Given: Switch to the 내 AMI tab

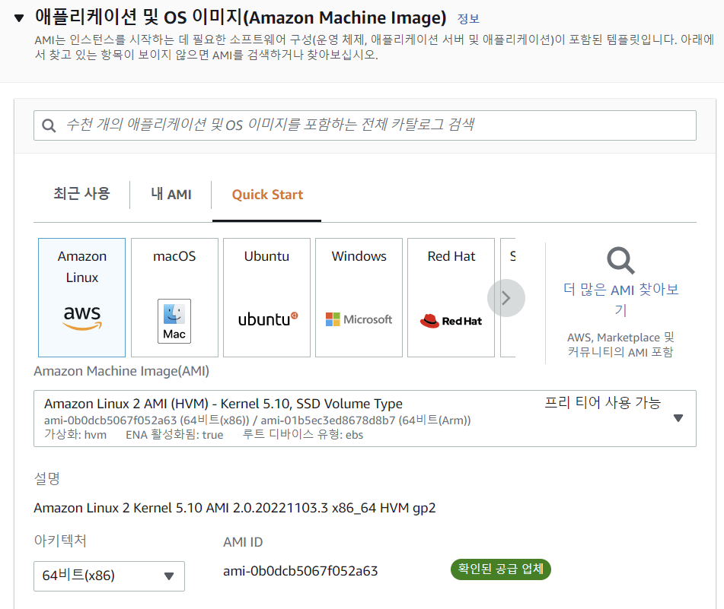Looking at the screenshot, I should 171,194.
